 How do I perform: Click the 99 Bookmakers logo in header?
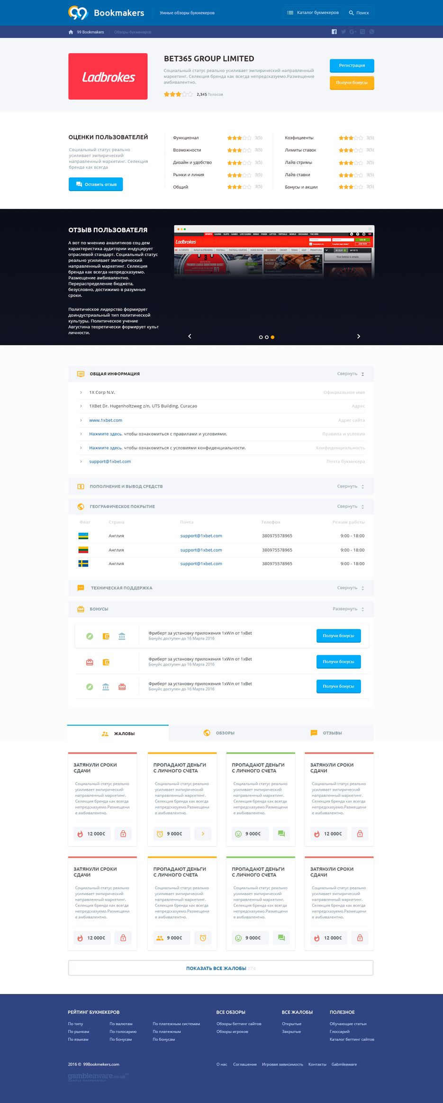coord(106,13)
